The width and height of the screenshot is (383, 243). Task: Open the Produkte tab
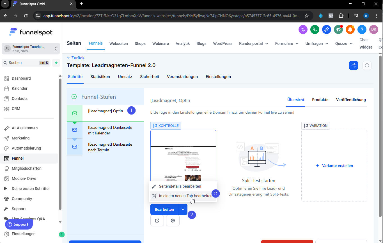click(x=320, y=100)
